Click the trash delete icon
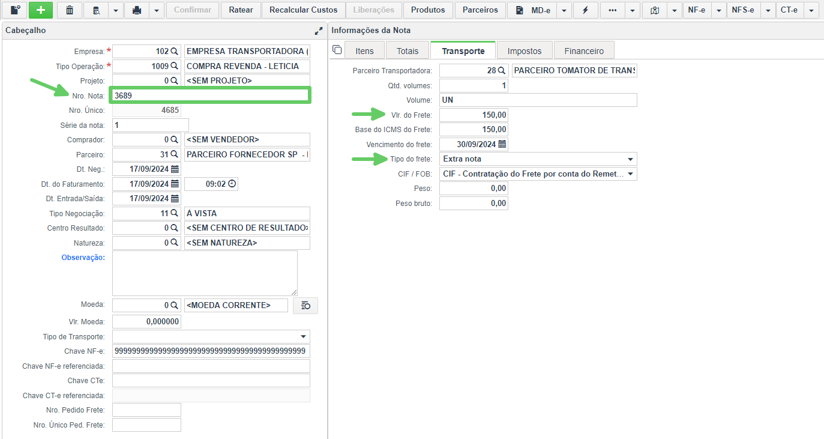The image size is (824, 439). (x=70, y=10)
